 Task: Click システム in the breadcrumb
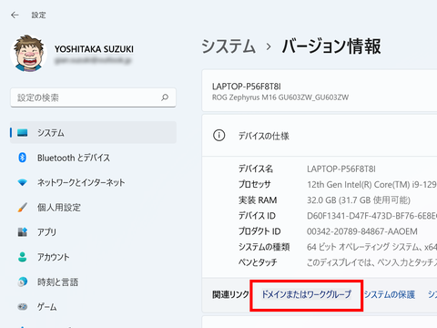coord(229,46)
